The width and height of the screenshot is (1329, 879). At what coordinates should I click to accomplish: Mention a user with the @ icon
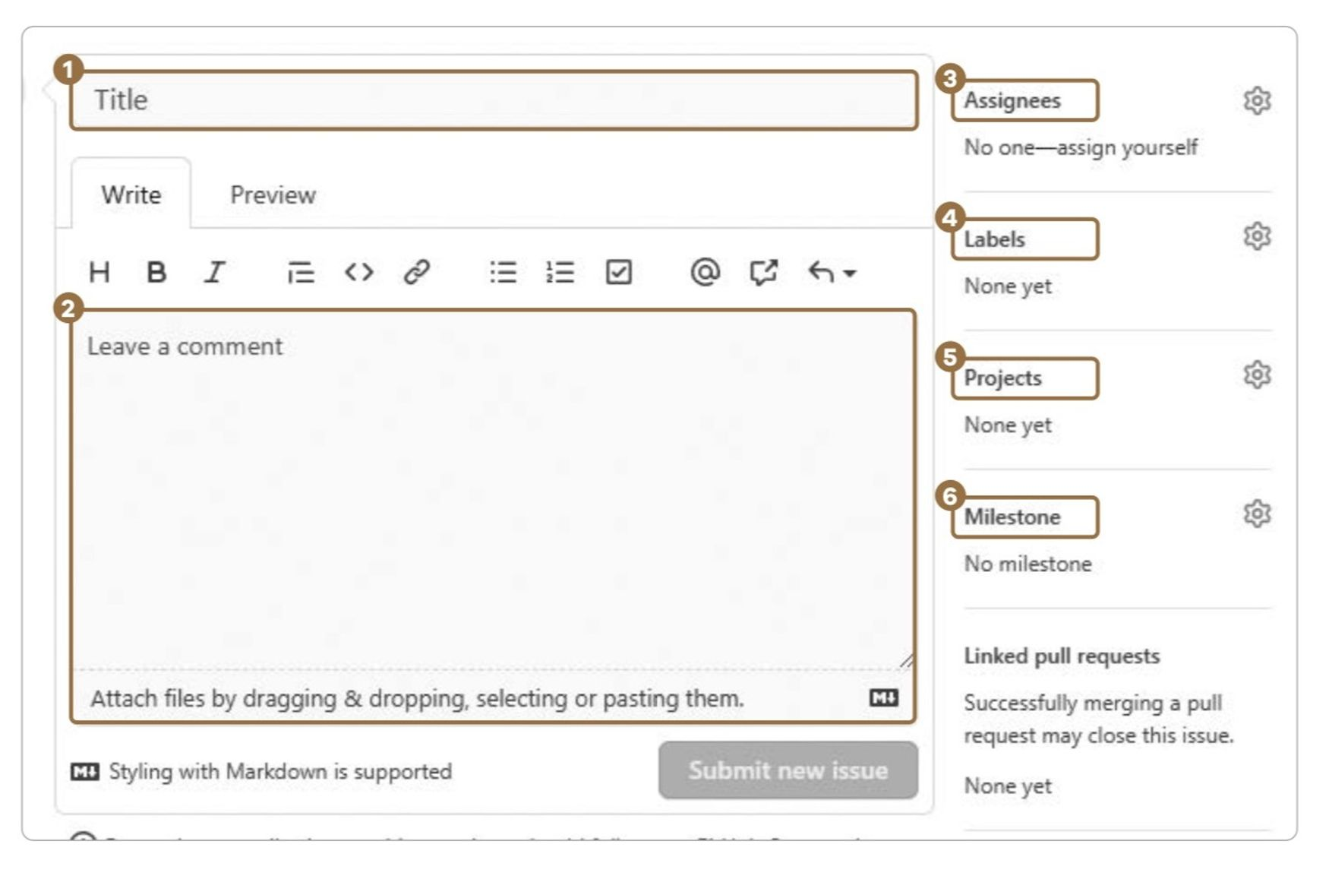[x=705, y=272]
